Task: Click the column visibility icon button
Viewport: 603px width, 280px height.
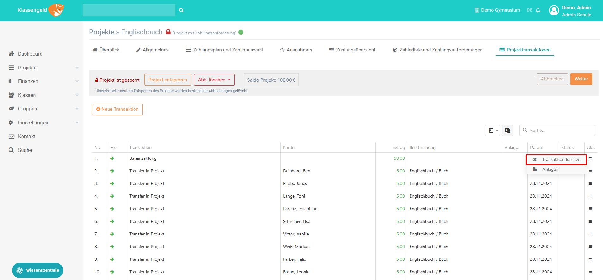Action: tap(507, 130)
